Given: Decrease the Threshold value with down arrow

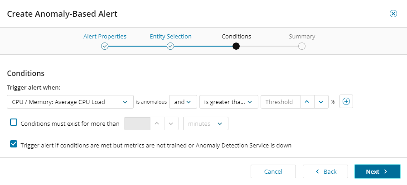Looking at the screenshot, I should click(321, 102).
